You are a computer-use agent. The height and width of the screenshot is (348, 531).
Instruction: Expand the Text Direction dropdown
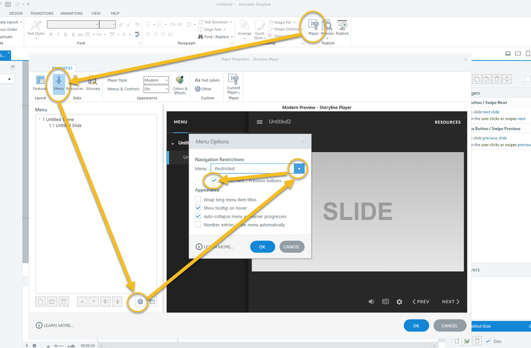231,22
